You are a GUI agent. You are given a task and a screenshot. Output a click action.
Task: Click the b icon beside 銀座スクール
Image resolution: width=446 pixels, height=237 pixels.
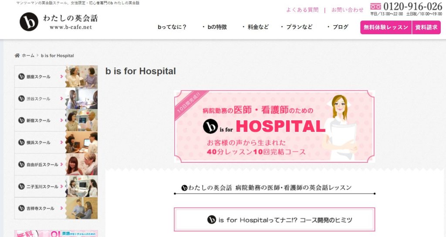21,76
